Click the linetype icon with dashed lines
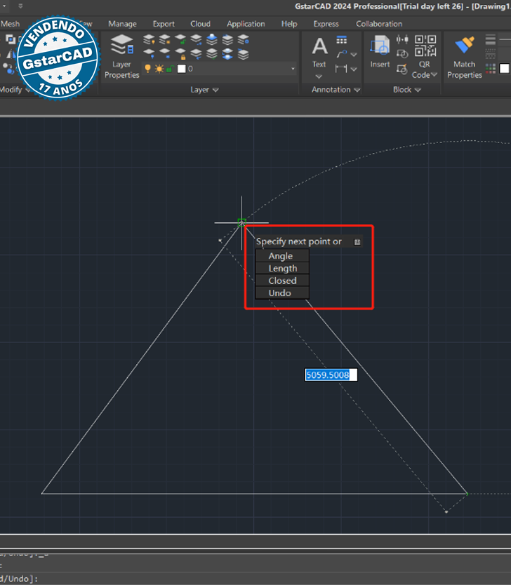Viewport: 511px width, 585px height. (491, 54)
